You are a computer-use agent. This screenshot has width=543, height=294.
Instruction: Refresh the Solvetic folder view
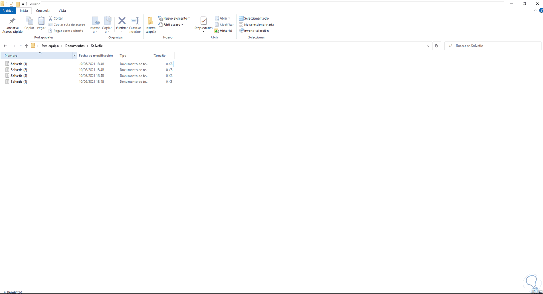click(x=437, y=46)
